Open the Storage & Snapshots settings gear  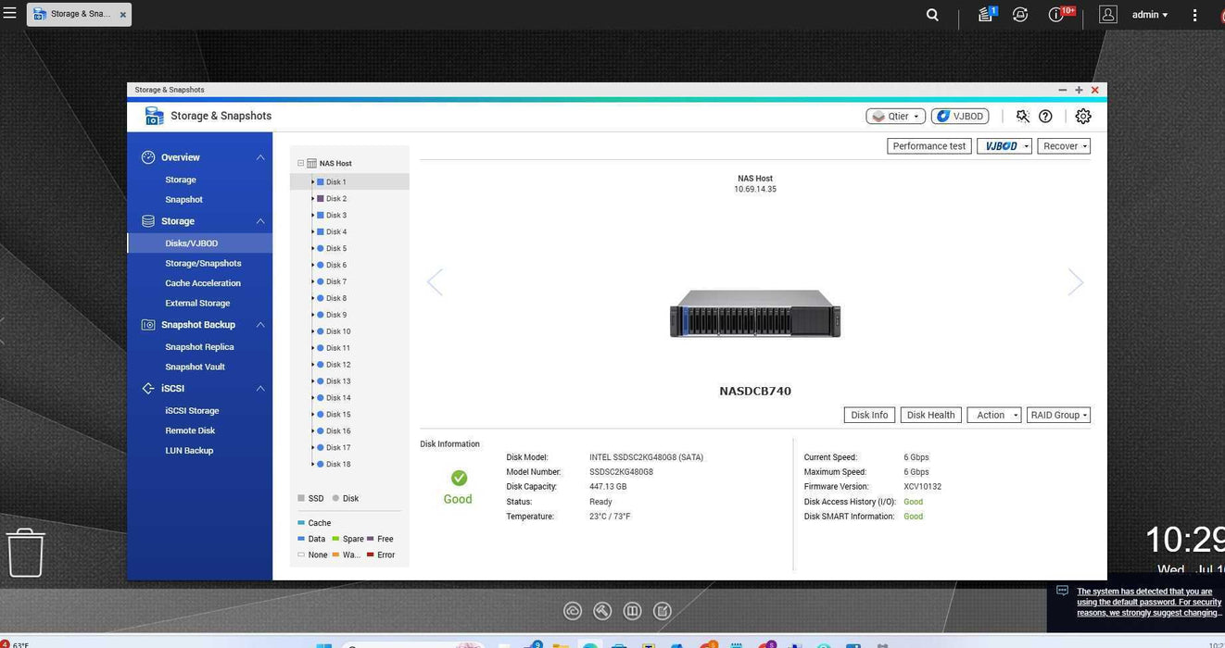pyautogui.click(x=1082, y=117)
